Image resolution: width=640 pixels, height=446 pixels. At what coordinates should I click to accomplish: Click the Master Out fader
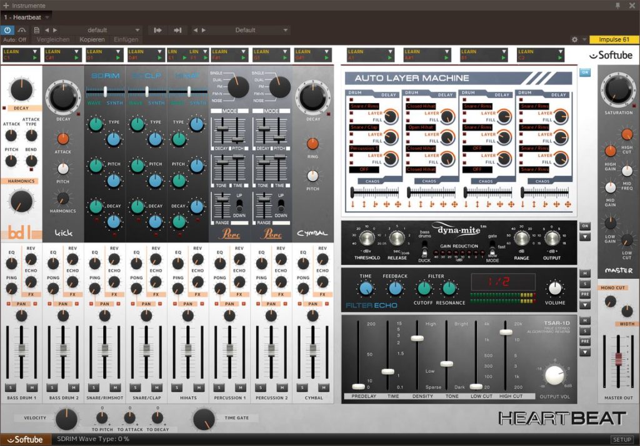pos(618,359)
